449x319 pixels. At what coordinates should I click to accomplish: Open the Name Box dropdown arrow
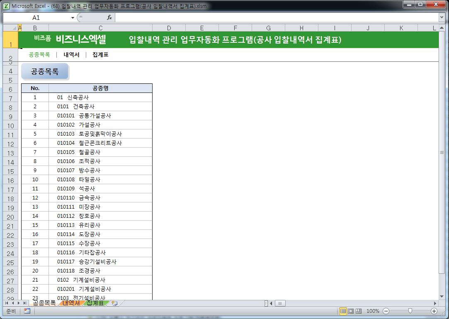73,18
